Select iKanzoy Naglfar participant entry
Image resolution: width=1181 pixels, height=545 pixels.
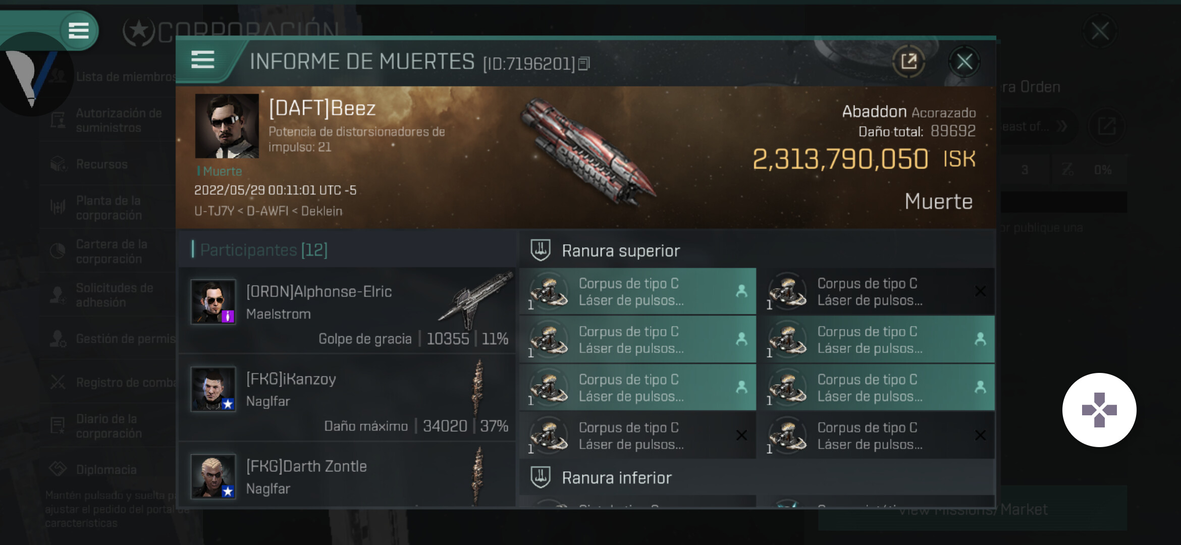point(347,397)
